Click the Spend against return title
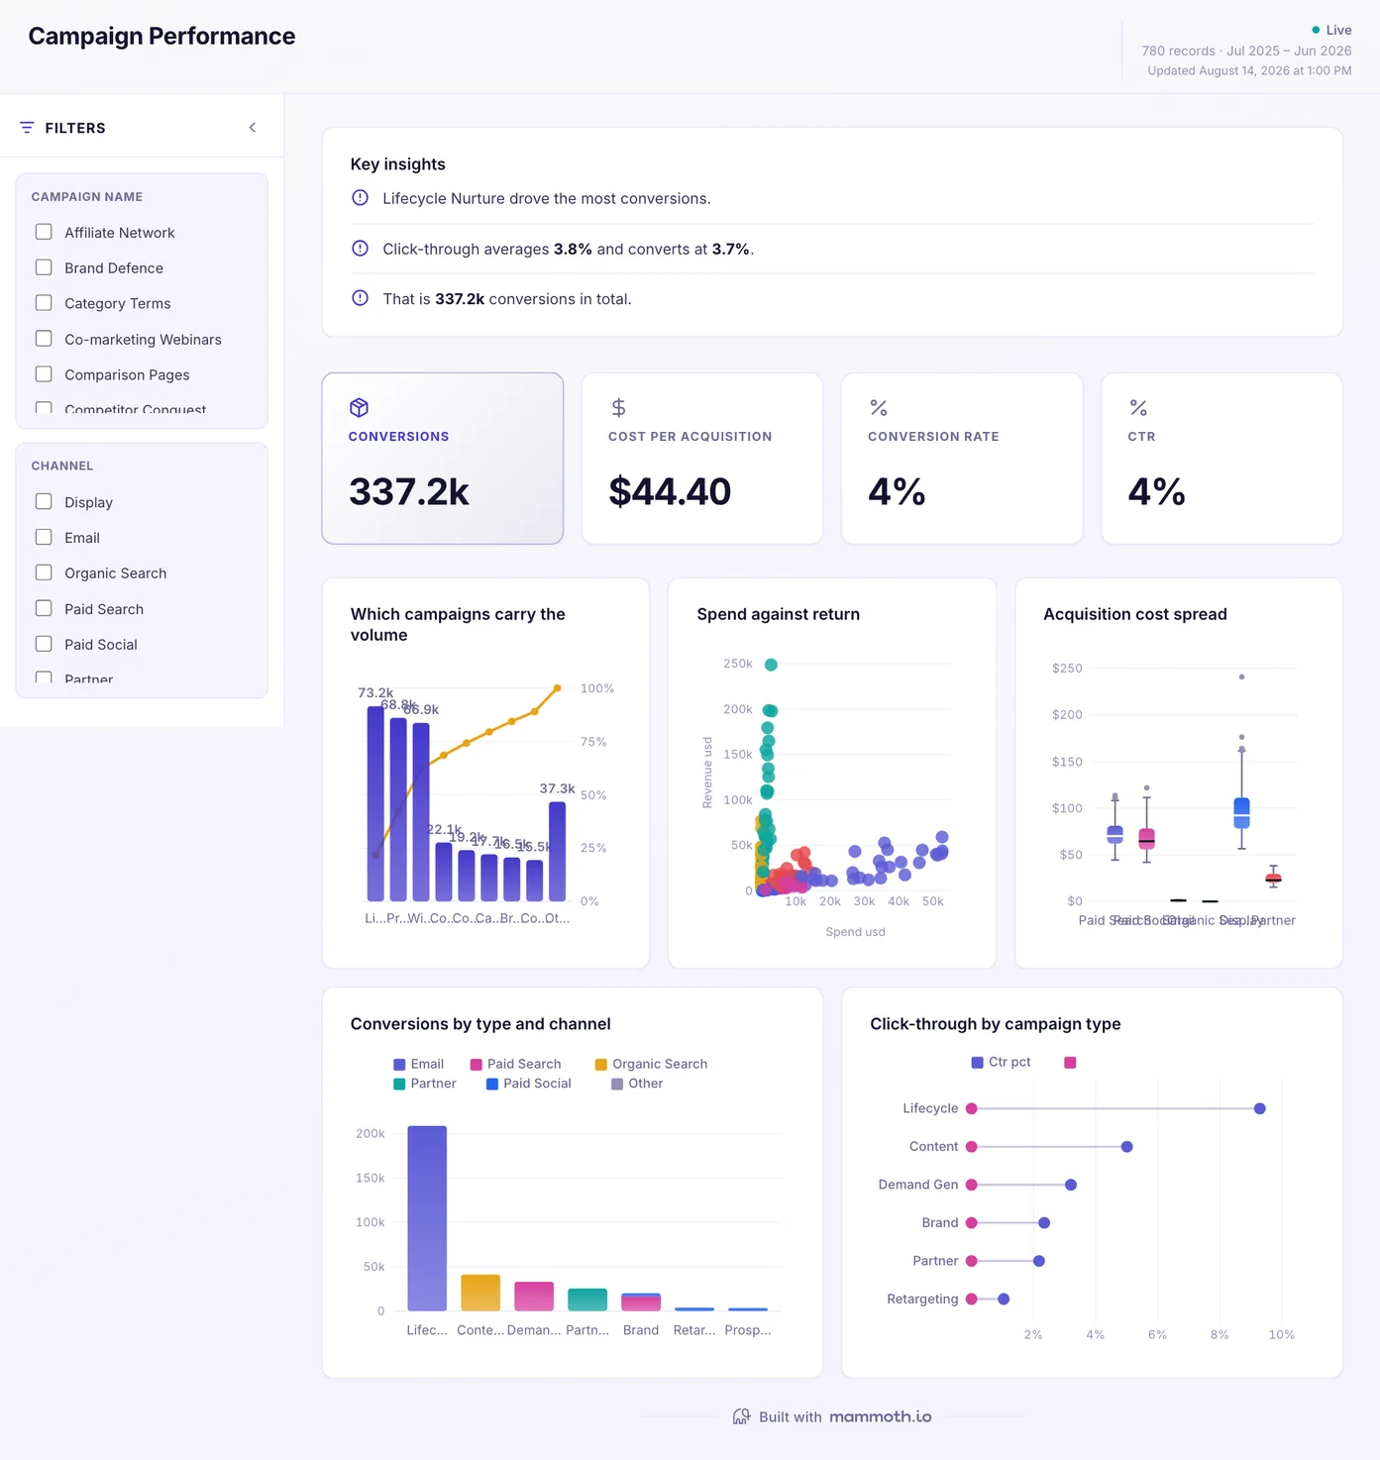The image size is (1380, 1460). [778, 614]
